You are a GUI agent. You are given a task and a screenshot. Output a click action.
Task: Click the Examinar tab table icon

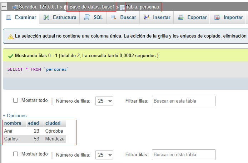point(9,17)
